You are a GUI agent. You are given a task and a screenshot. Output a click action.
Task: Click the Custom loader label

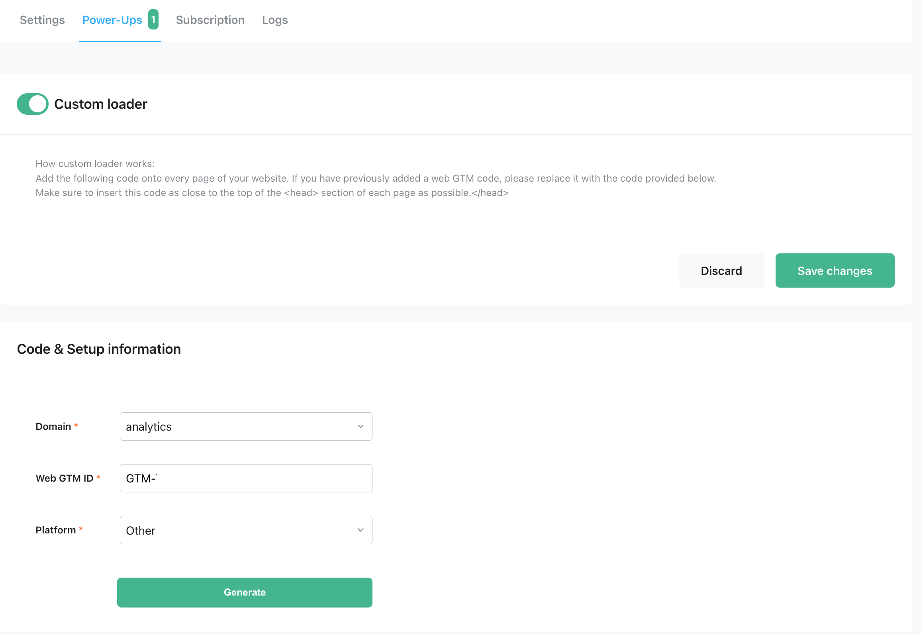[x=101, y=104]
